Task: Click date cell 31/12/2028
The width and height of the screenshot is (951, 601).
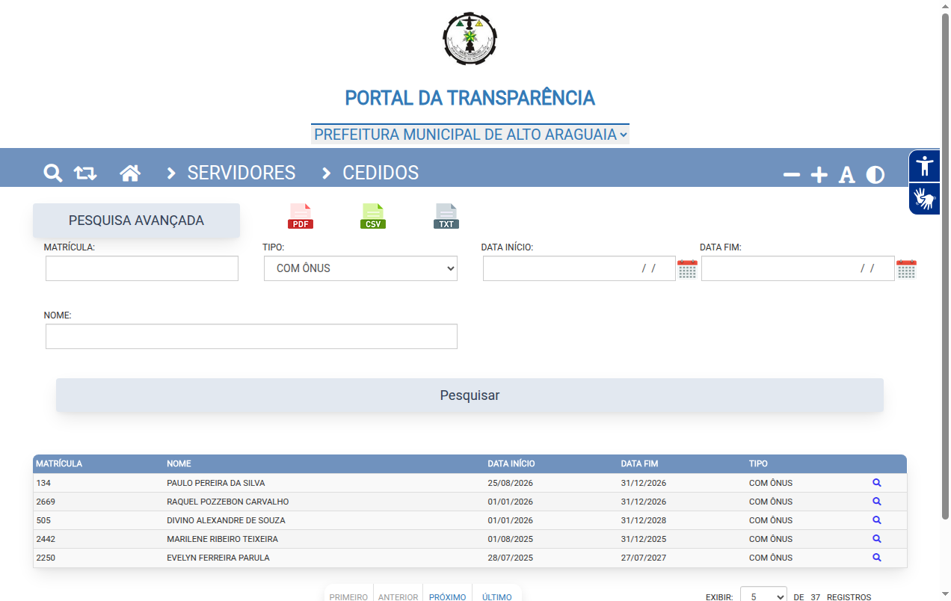Action: 643,520
